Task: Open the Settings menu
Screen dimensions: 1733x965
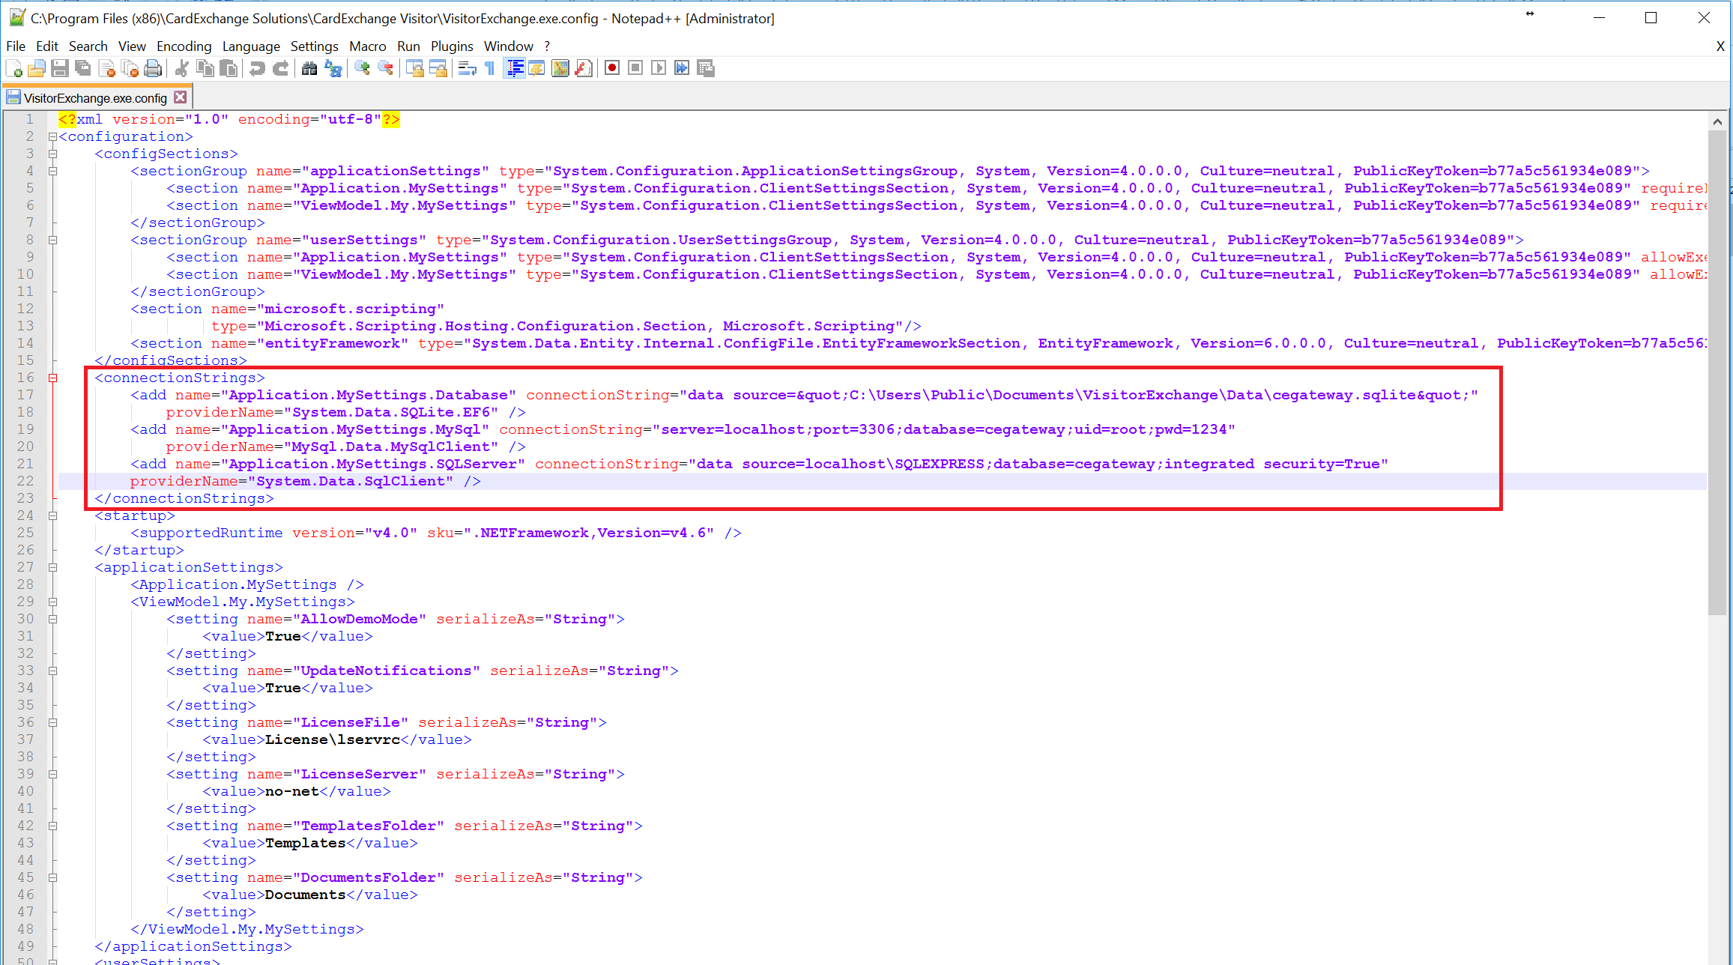Action: pos(315,46)
